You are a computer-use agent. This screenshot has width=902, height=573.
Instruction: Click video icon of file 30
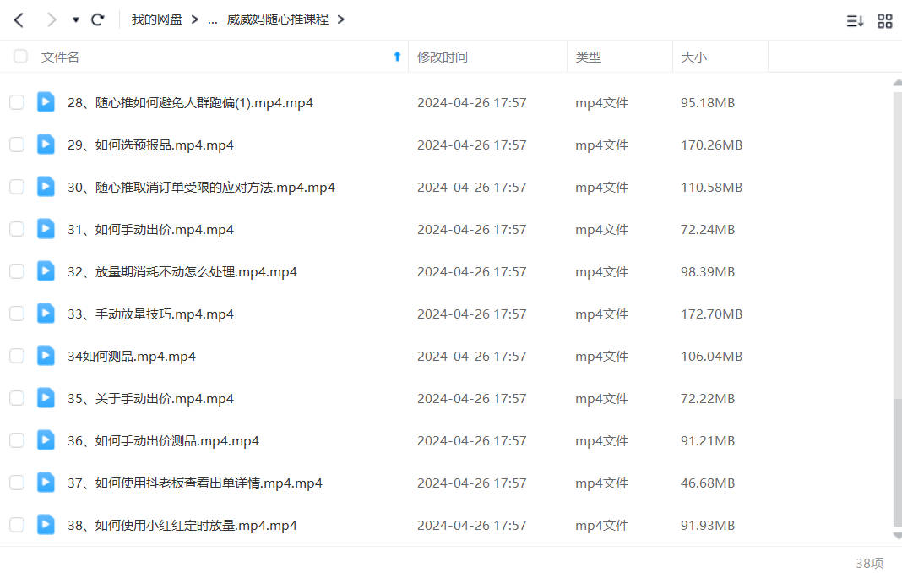coord(46,187)
